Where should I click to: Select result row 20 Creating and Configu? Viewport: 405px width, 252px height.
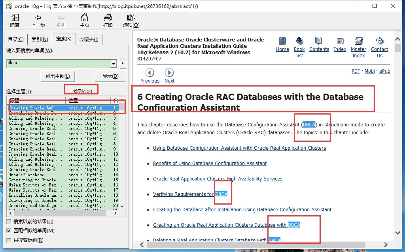(x=63, y=205)
